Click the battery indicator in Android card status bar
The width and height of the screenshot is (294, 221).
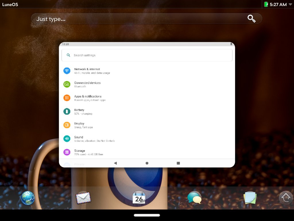click(231, 44)
